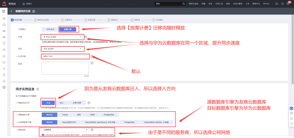The image size is (294, 138).
Task: Open the cloud shell terminal icon
Action: (x=276, y=4)
